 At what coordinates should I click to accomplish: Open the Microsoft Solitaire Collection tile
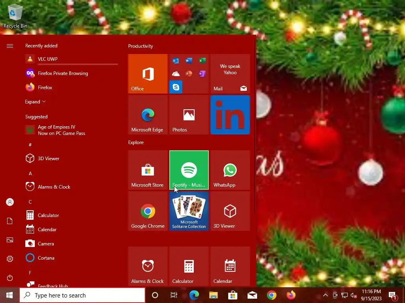point(189,211)
